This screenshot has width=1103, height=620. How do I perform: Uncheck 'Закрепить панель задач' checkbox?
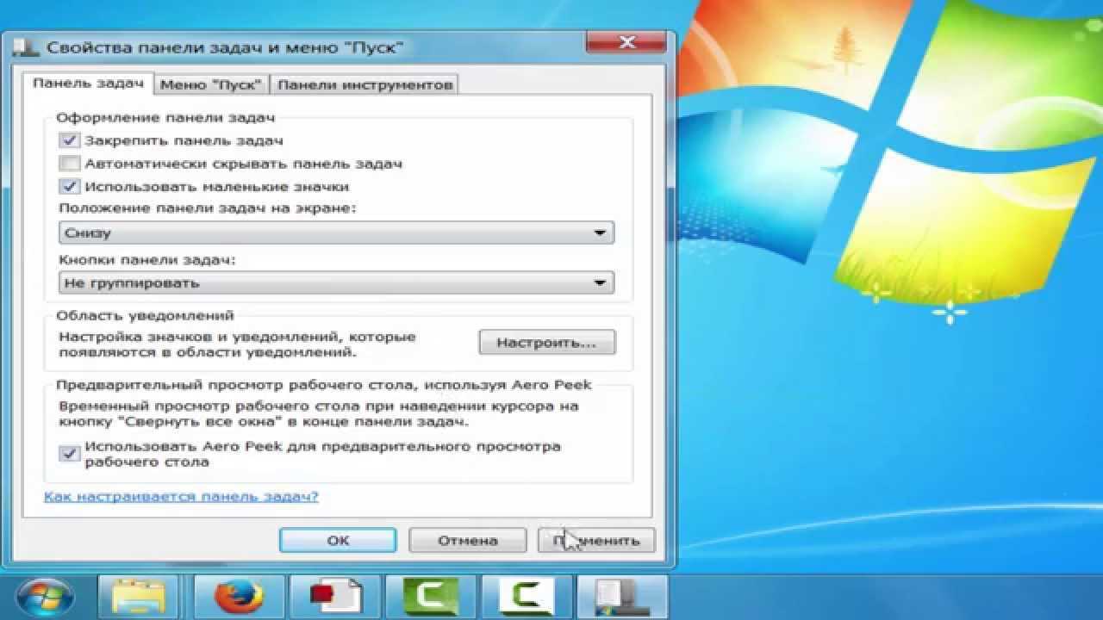coord(70,140)
